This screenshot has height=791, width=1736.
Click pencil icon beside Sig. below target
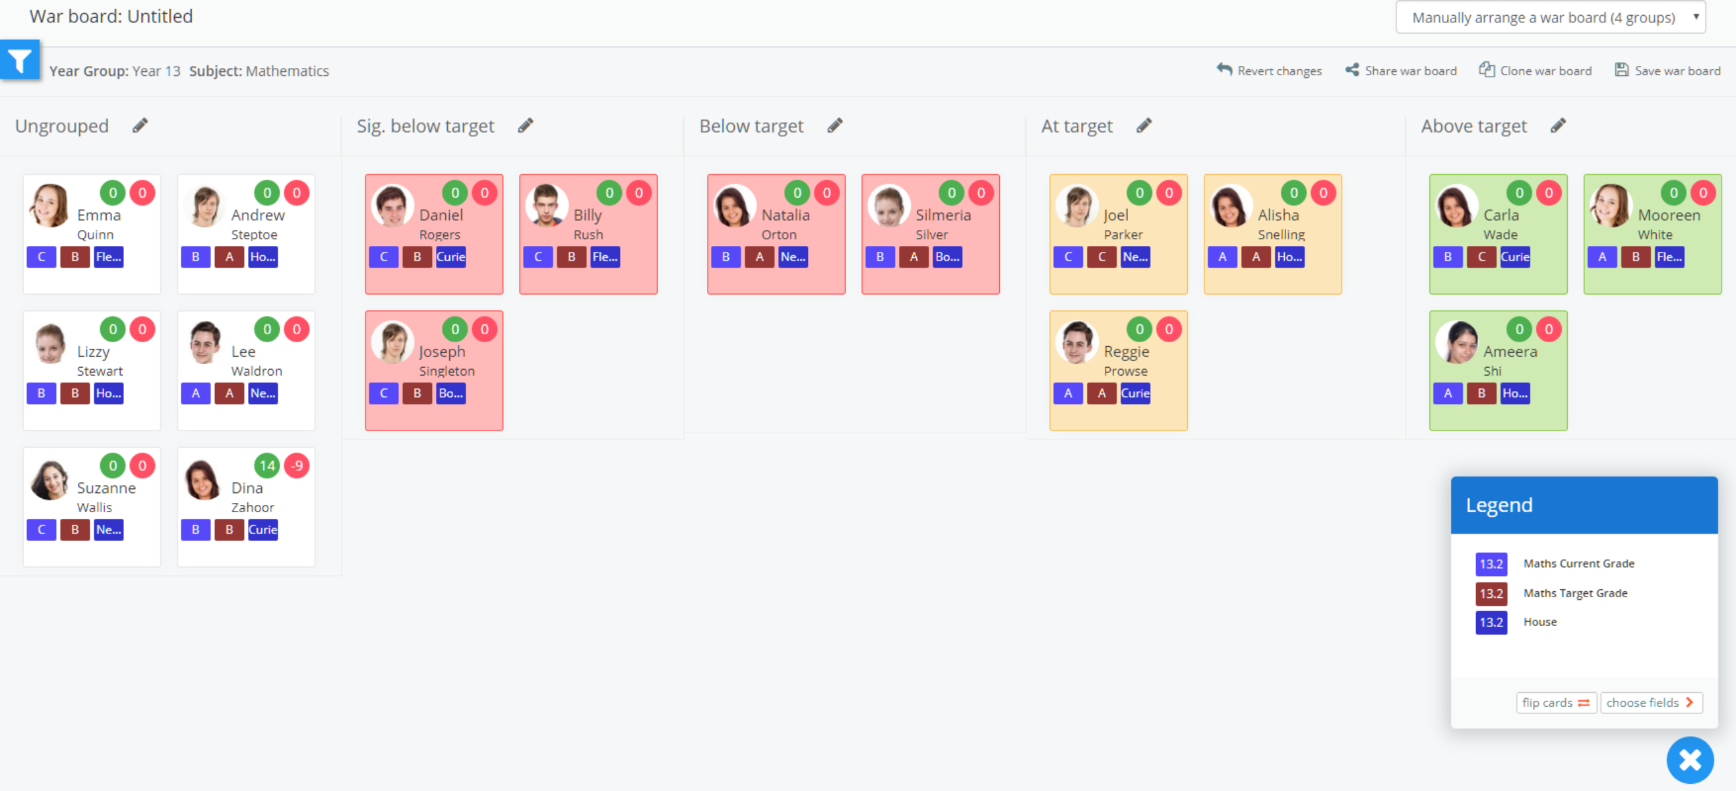point(525,125)
